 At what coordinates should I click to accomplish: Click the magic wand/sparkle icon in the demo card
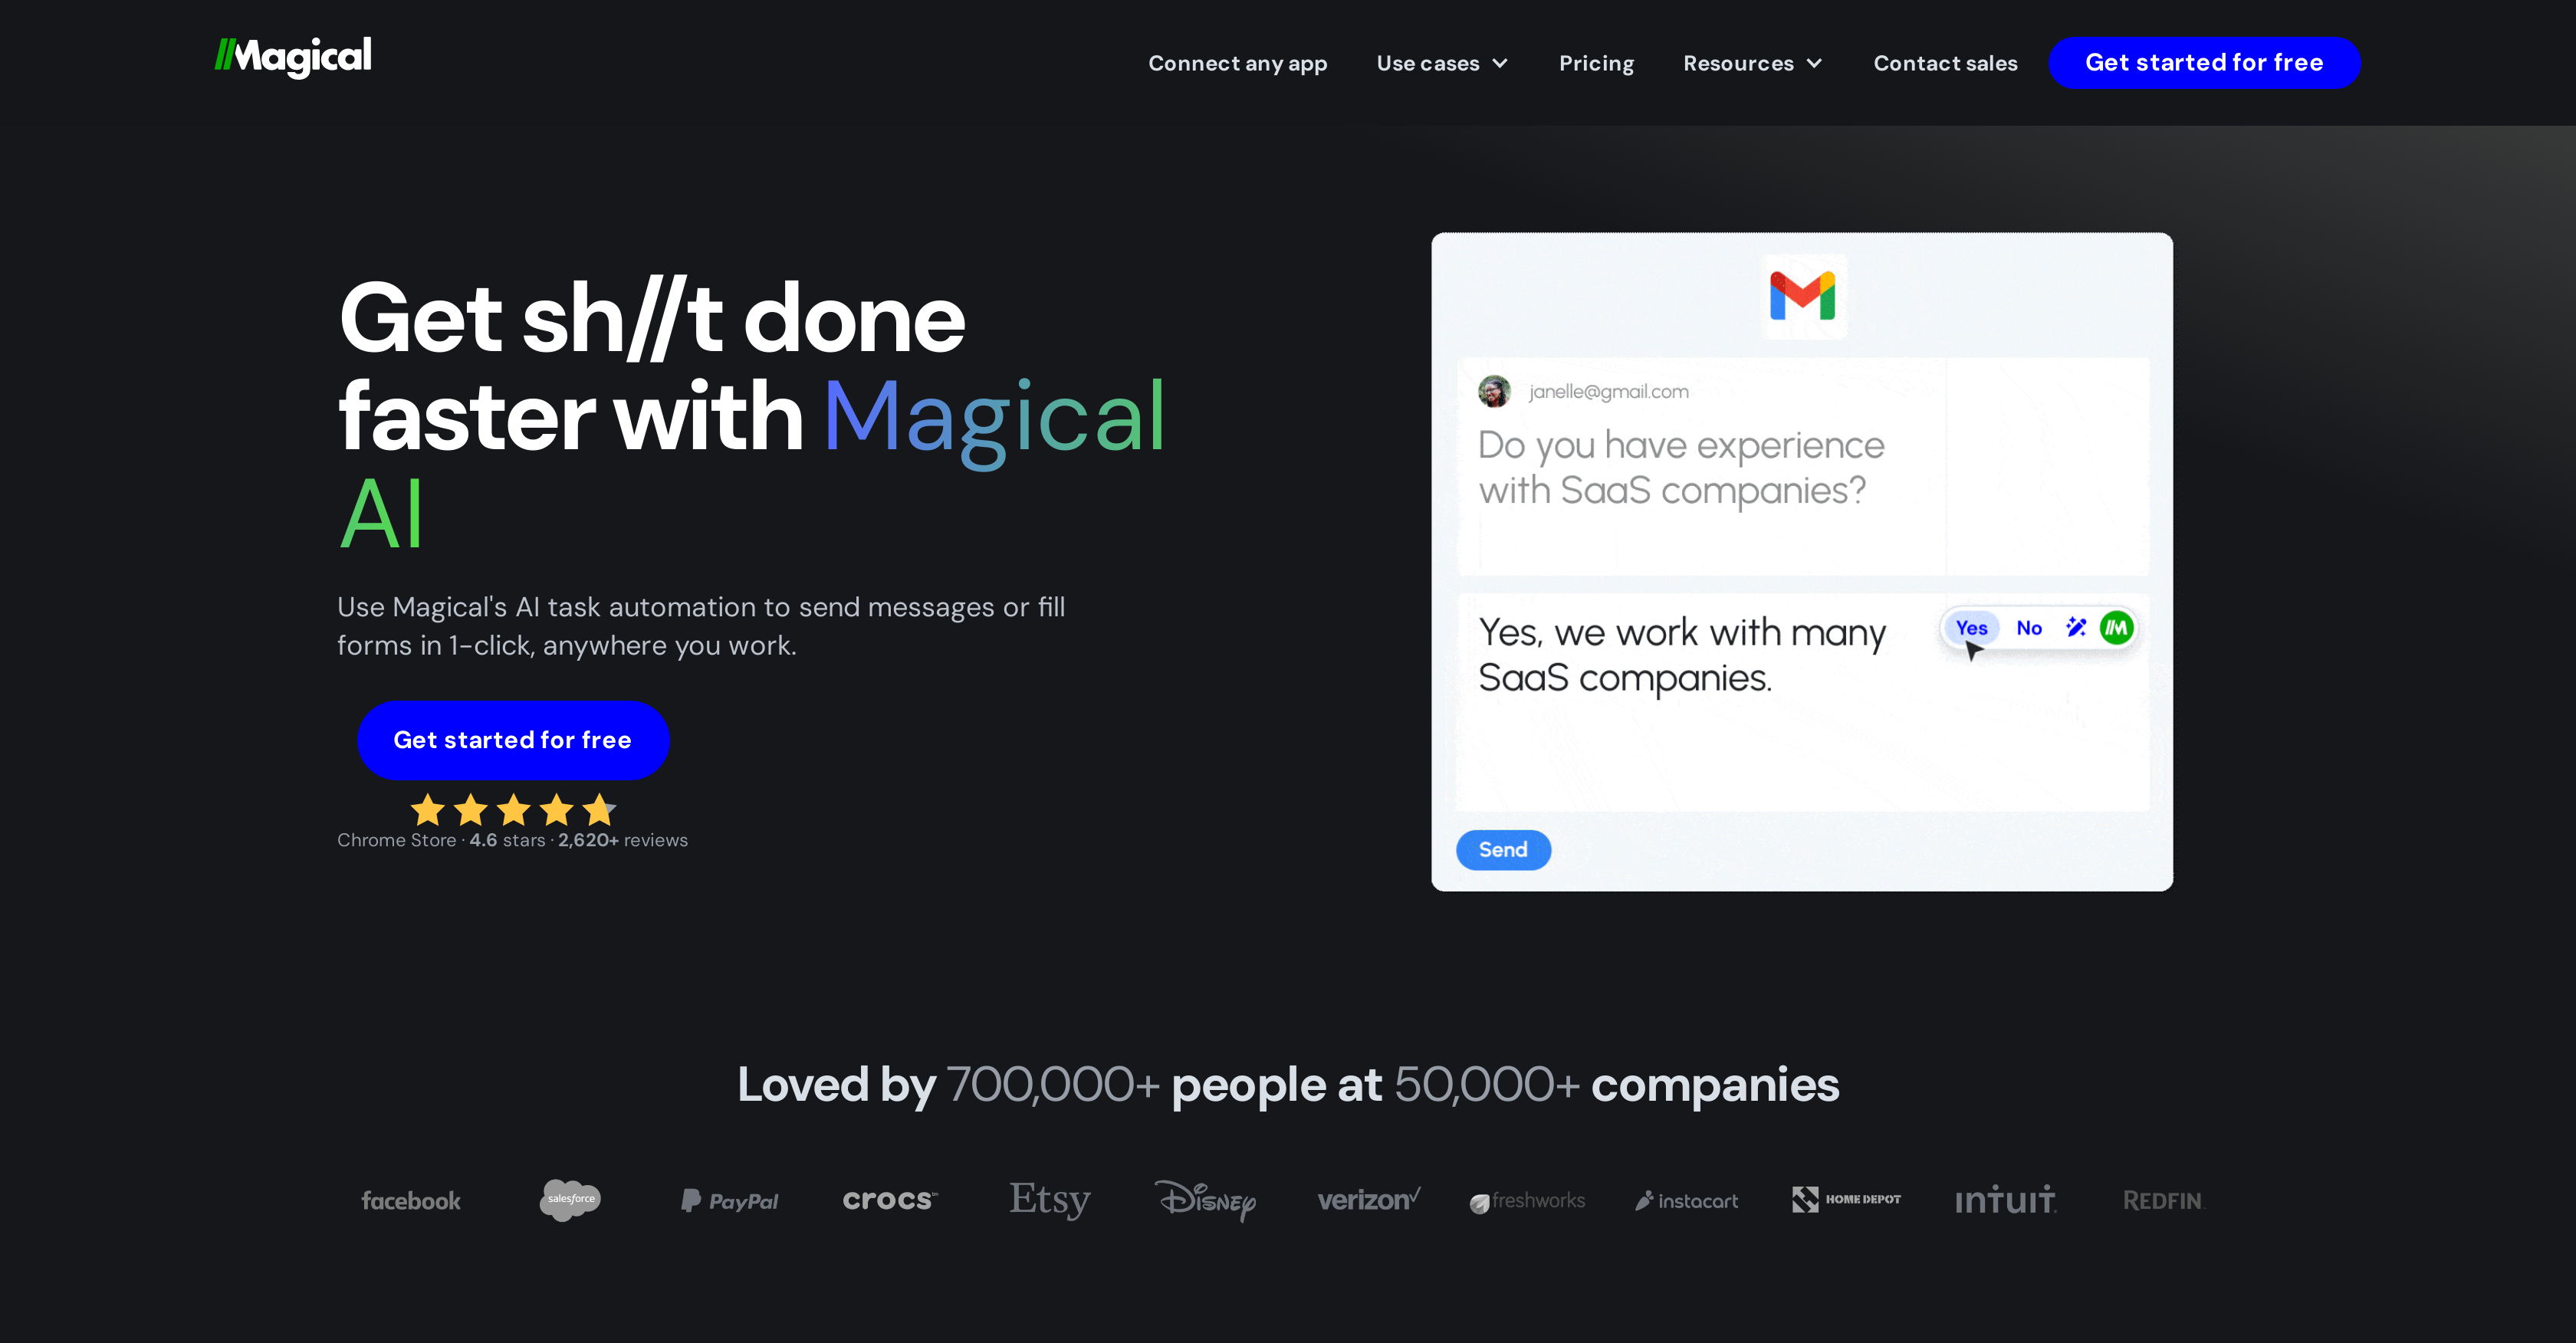click(2075, 627)
